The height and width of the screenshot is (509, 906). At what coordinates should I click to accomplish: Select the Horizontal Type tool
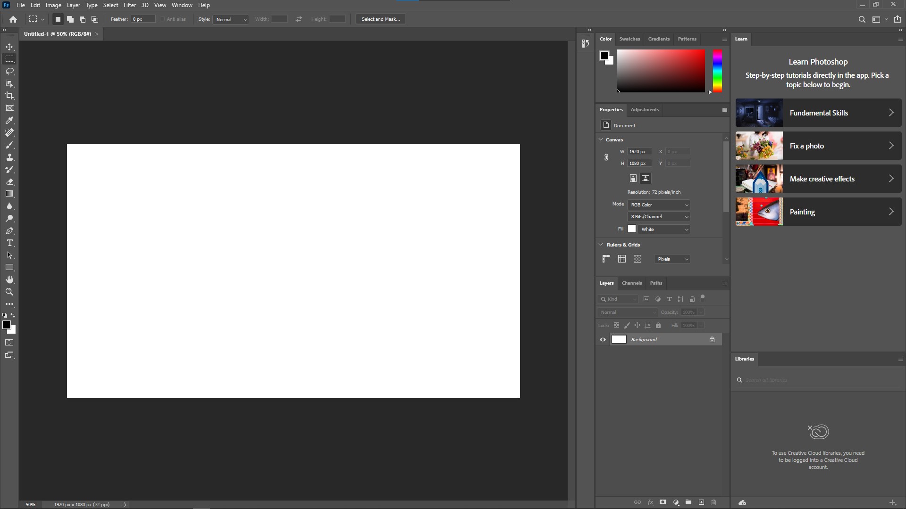9,243
